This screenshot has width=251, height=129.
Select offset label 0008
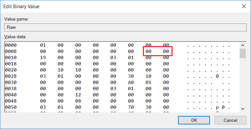(11, 51)
